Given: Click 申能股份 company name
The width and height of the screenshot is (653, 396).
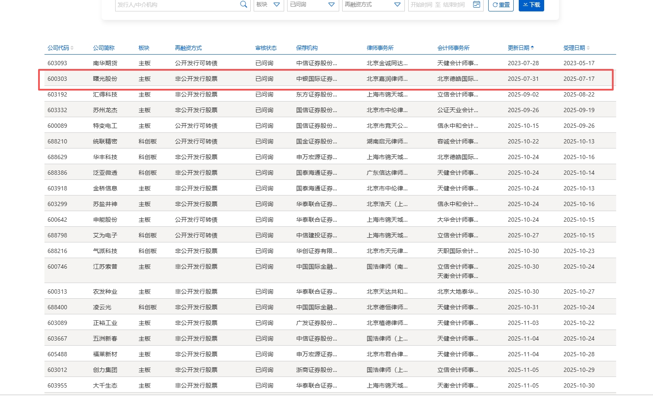Looking at the screenshot, I should (x=105, y=220).
